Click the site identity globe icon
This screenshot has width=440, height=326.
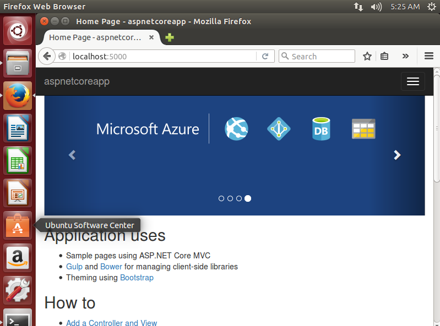[x=62, y=56]
